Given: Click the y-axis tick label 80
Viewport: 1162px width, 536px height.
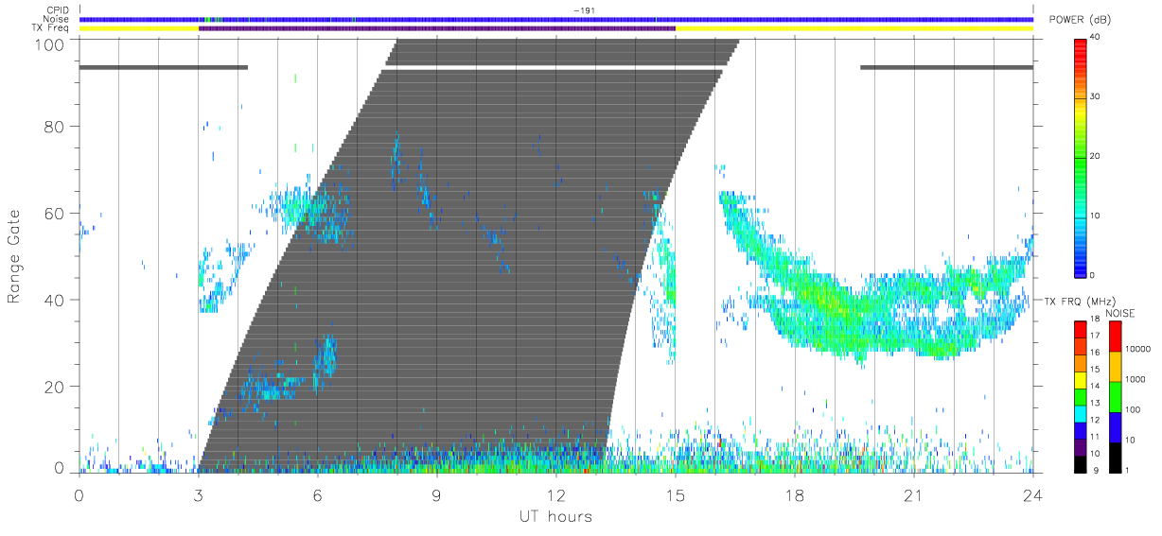Looking at the screenshot, I should [x=54, y=127].
